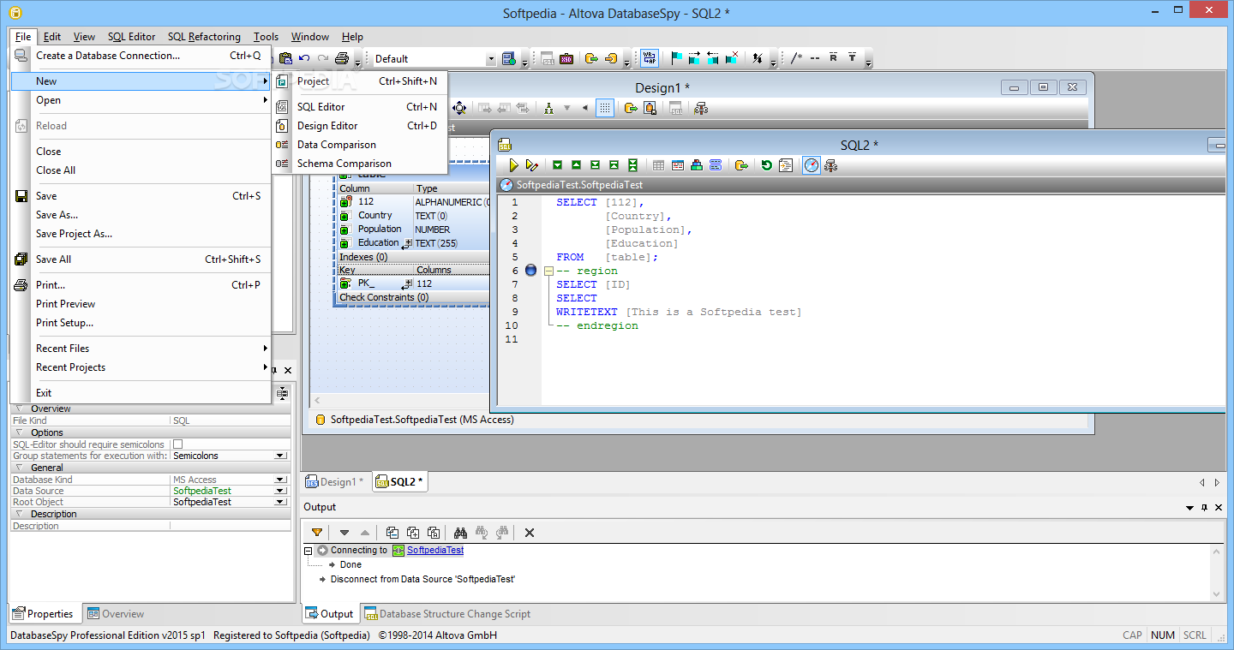1234x650 pixels.
Task: Toggle Show results grid icon in SQL2 toolbar
Action: click(658, 165)
